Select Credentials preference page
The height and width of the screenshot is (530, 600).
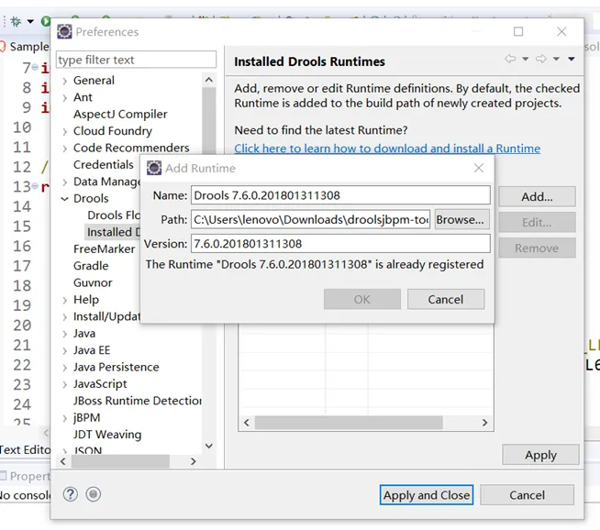click(104, 164)
